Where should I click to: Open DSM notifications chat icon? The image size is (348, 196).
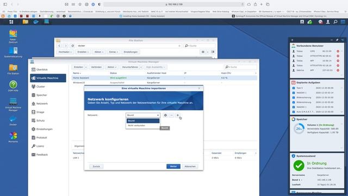pos(320,22)
